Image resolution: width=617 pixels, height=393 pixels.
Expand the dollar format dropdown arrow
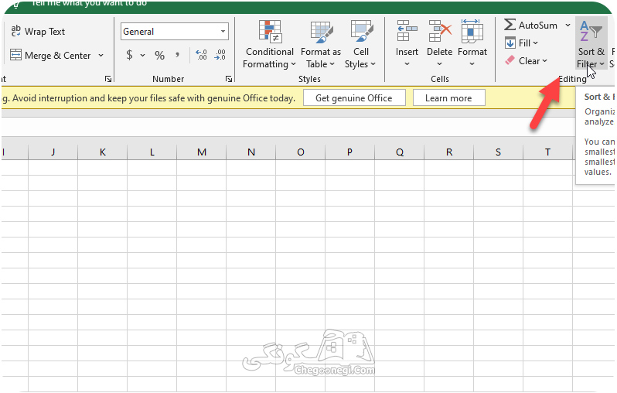142,55
